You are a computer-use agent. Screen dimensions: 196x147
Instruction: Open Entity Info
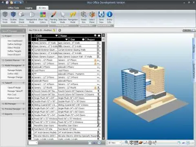click(109, 17)
